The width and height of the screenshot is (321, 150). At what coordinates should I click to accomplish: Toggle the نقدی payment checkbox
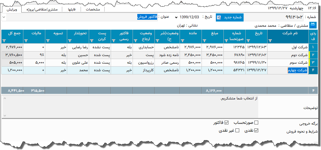[256, 131]
